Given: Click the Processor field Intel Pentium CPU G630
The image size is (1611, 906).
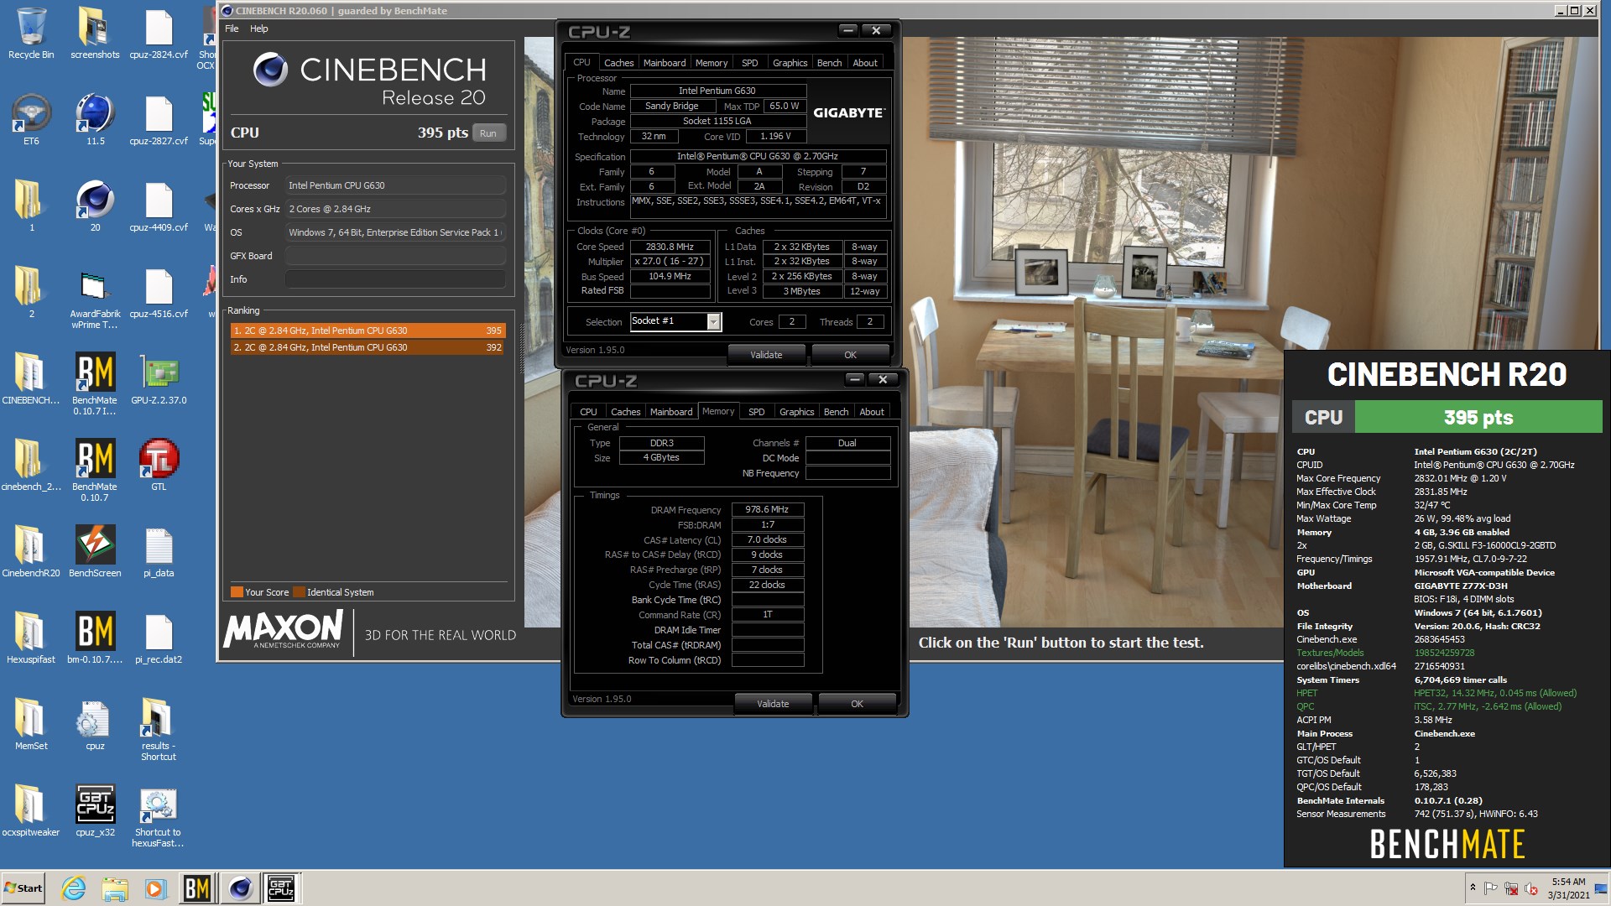Looking at the screenshot, I should click(395, 185).
